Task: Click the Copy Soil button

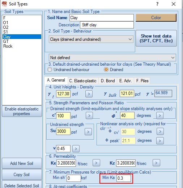Action: click(x=22, y=175)
